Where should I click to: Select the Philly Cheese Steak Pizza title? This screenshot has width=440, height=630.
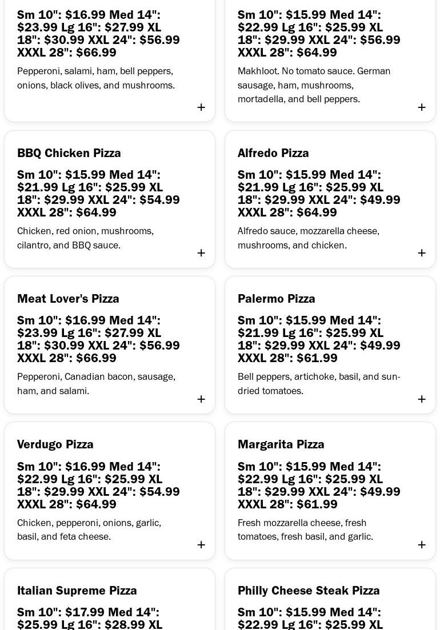click(x=309, y=591)
